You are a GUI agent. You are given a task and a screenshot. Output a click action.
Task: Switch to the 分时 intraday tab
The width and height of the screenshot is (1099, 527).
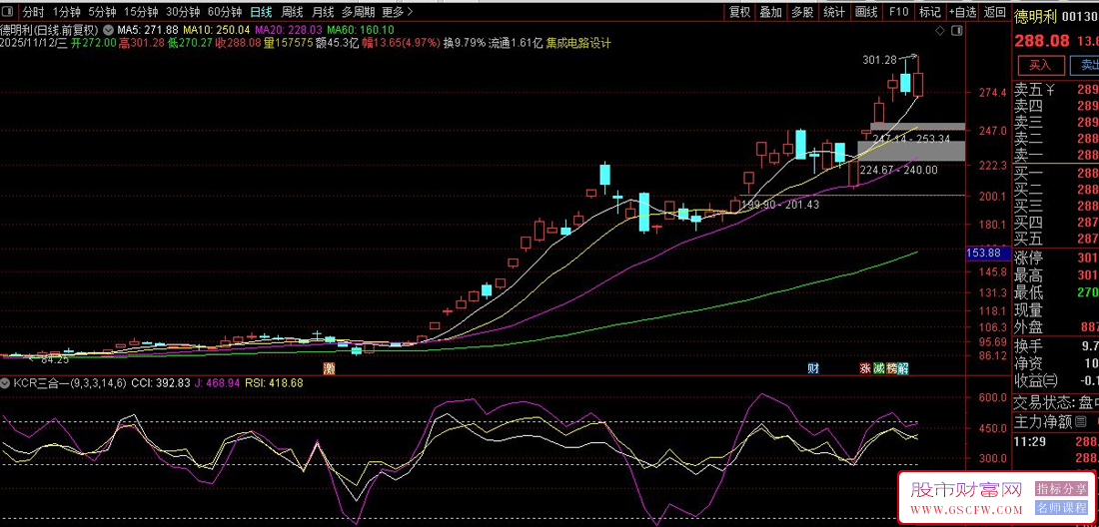33,12
